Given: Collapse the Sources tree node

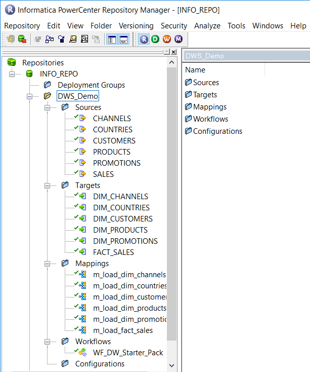Looking at the screenshot, I should click(x=47, y=107).
